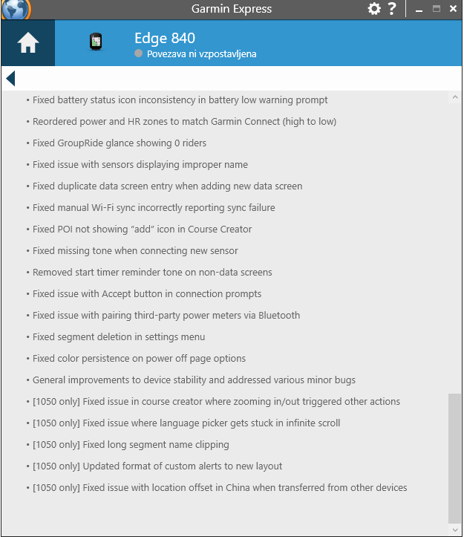Click the scrollbar down arrow
This screenshot has height=537, width=464.
point(454,530)
